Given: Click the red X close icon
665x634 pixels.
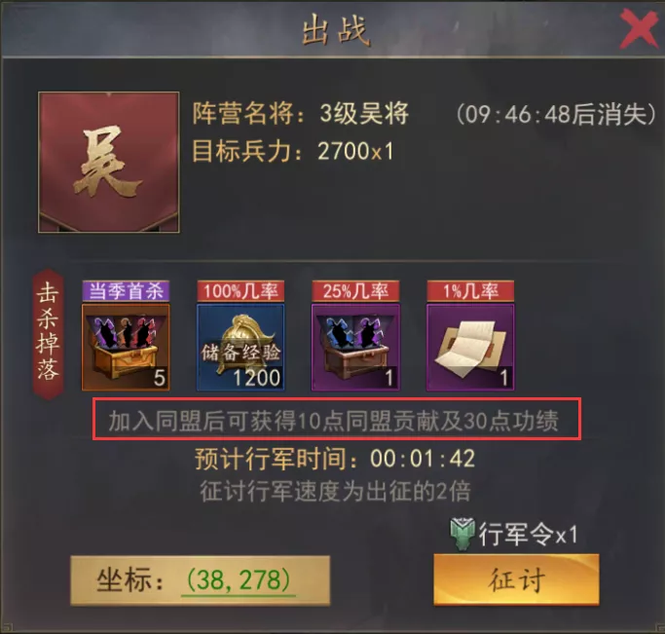Looking at the screenshot, I should (x=639, y=28).
